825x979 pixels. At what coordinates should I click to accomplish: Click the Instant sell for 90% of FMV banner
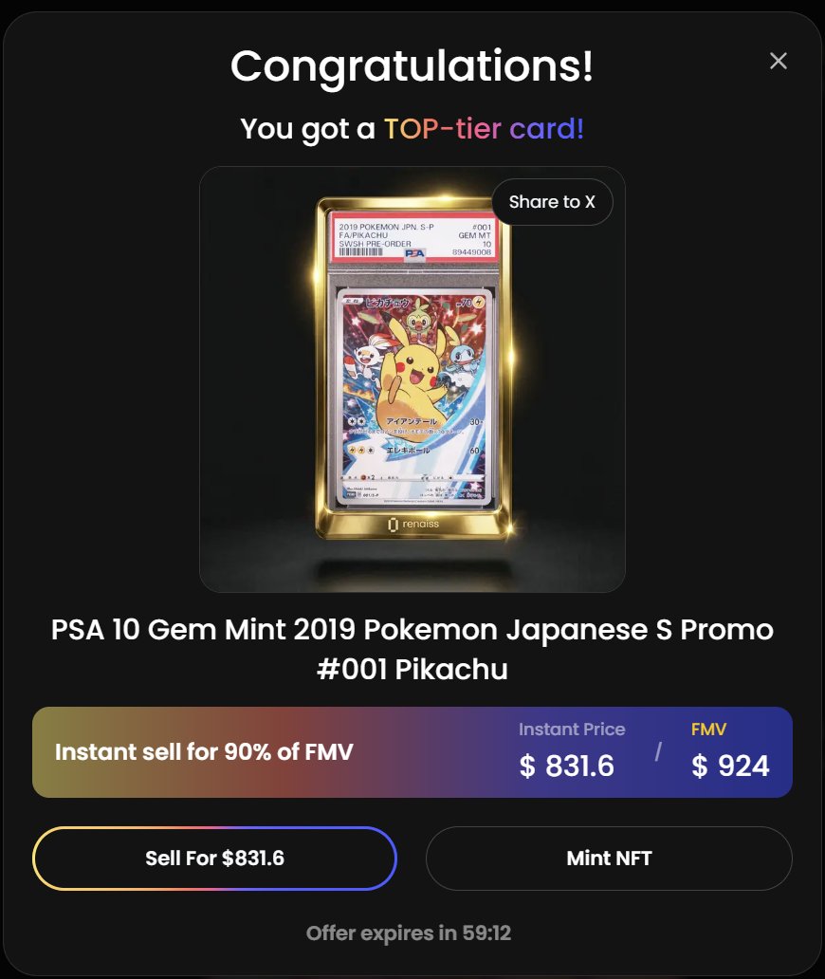pos(412,751)
